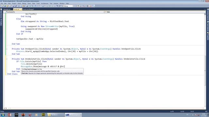Click the Save toolbar icon
The width and height of the screenshot is (209, 117).
13,6
